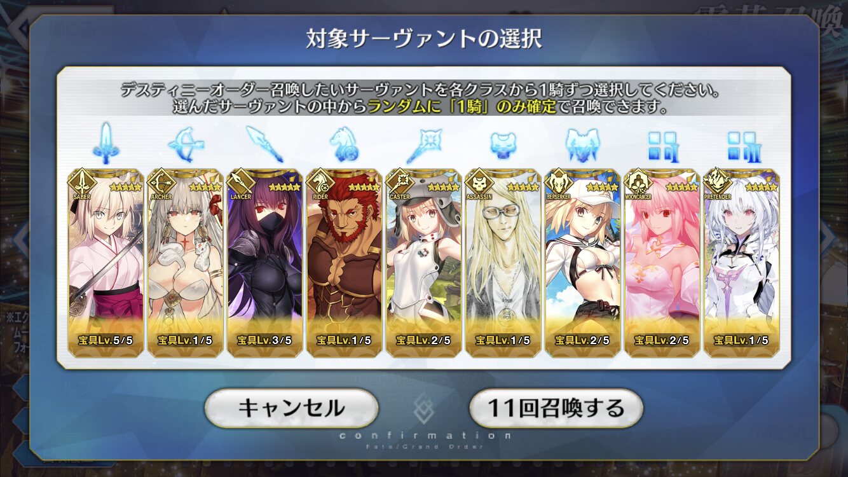The height and width of the screenshot is (477, 848).
Task: Select the Saber class sword icon
Action: [105, 144]
